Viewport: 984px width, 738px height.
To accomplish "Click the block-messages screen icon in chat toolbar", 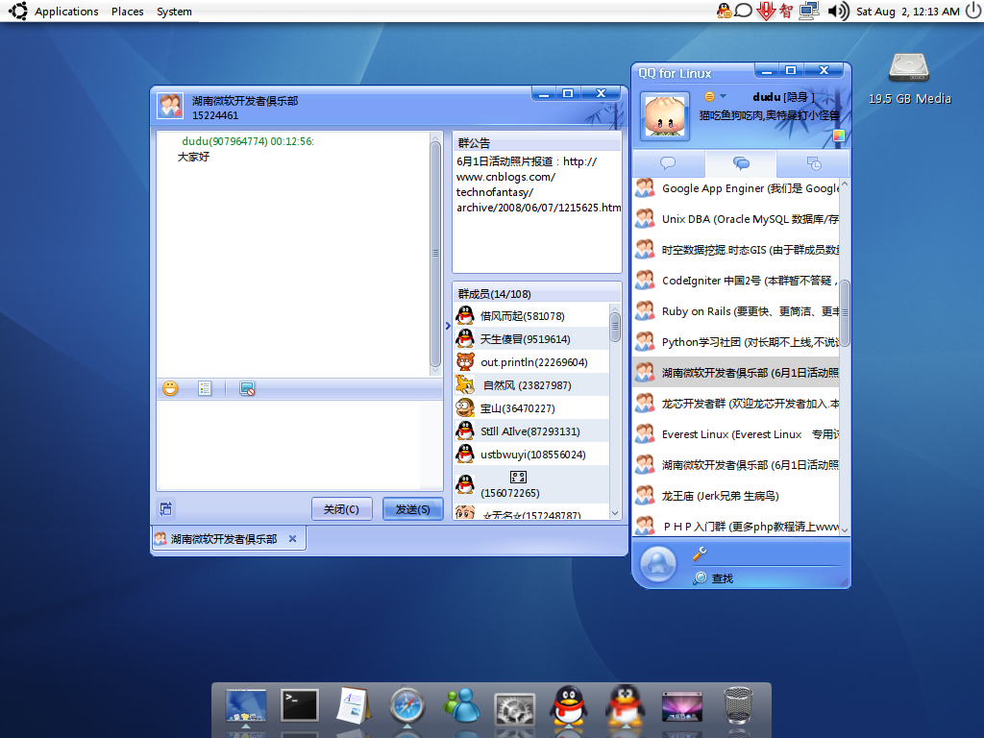I will tap(247, 388).
